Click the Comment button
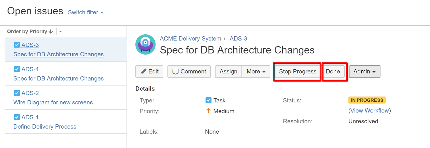Viewport: 430px width, 148px height. [x=189, y=72]
